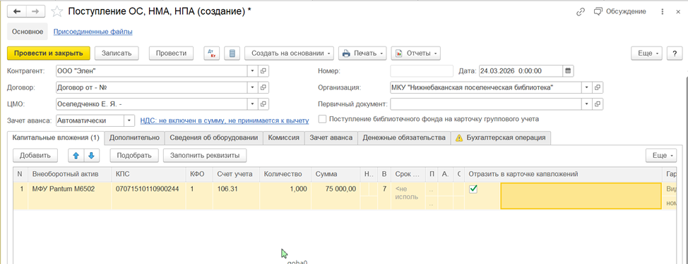Click the Сумма column header
The height and width of the screenshot is (264, 688).
point(336,174)
